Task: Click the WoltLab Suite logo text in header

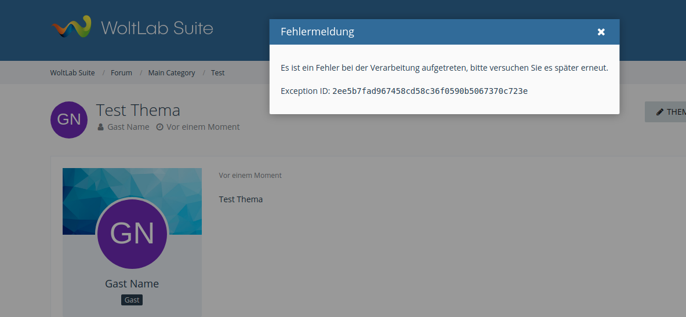Action: tap(157, 28)
